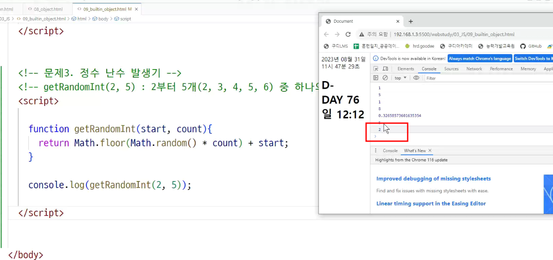The width and height of the screenshot is (553, 260).
Task: Toggle device toolbar in DevTools
Action: pos(385,69)
